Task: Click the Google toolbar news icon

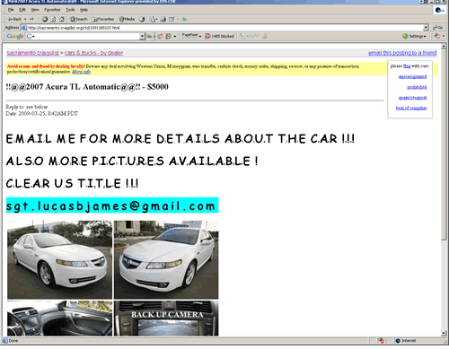Action: [x=161, y=36]
